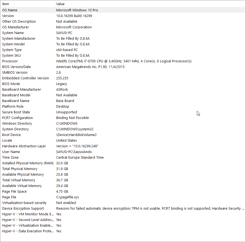Select the Page File Space row
This screenshot has height=242, width=245.
tap(123, 192)
